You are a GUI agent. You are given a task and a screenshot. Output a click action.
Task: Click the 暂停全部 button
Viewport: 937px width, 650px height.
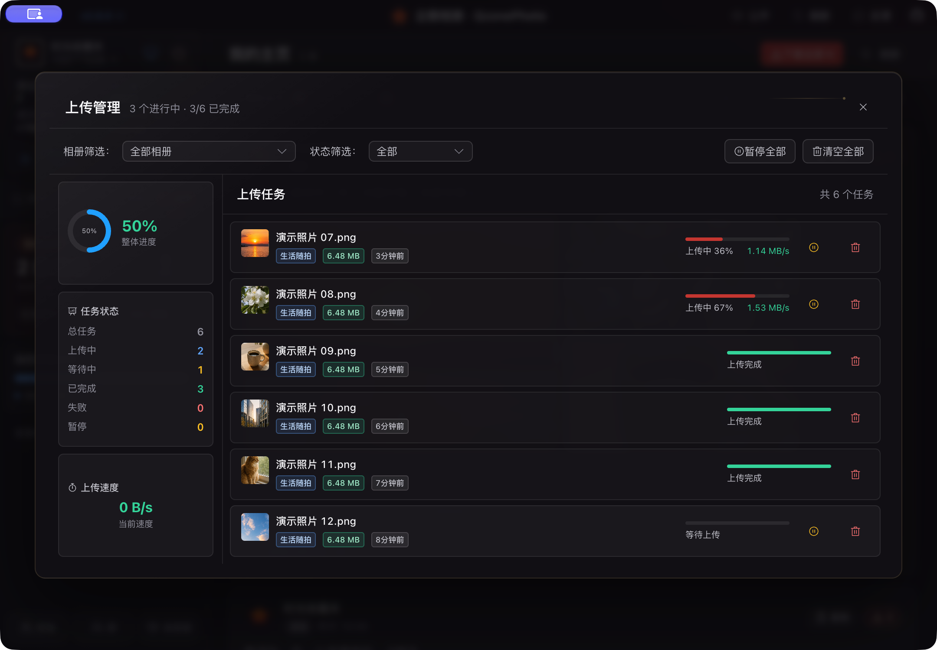[x=760, y=151]
